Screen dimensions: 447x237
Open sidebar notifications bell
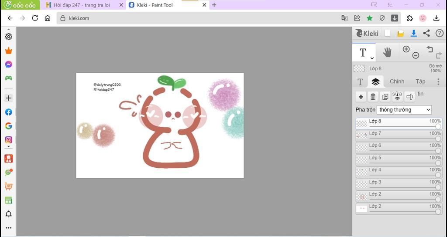click(9, 214)
